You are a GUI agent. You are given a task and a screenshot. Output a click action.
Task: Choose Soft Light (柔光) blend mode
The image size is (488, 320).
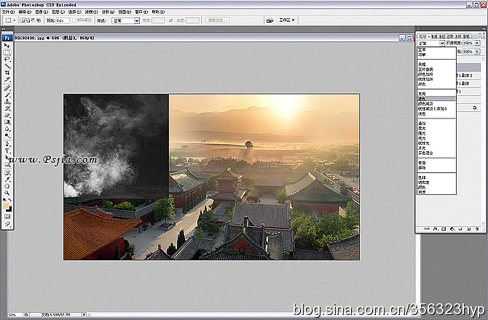(x=436, y=128)
